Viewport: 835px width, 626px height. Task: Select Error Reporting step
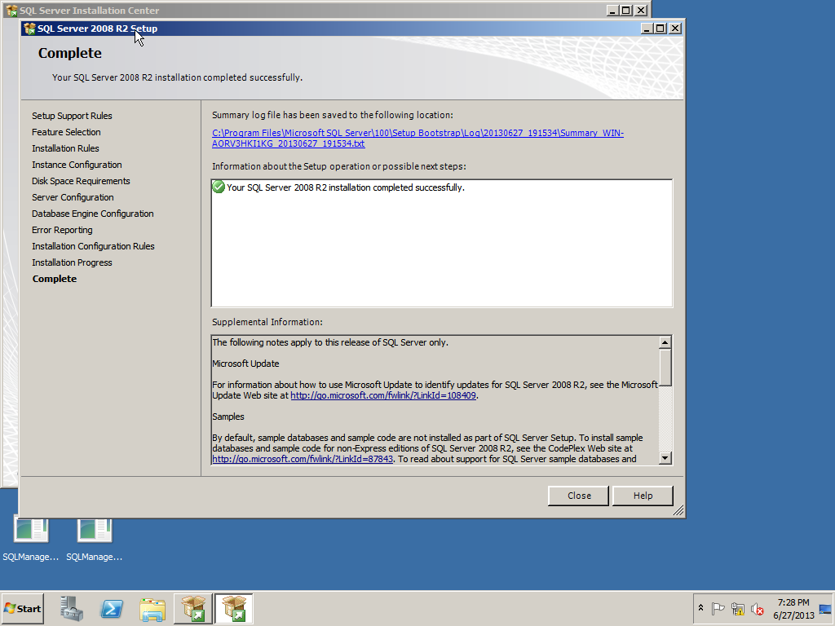(x=62, y=230)
